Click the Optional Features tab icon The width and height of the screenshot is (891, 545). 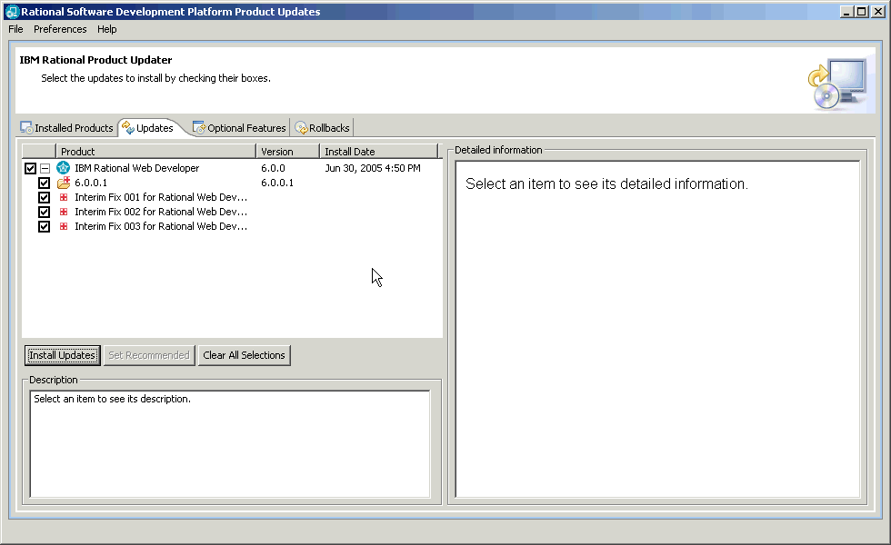[x=199, y=128]
